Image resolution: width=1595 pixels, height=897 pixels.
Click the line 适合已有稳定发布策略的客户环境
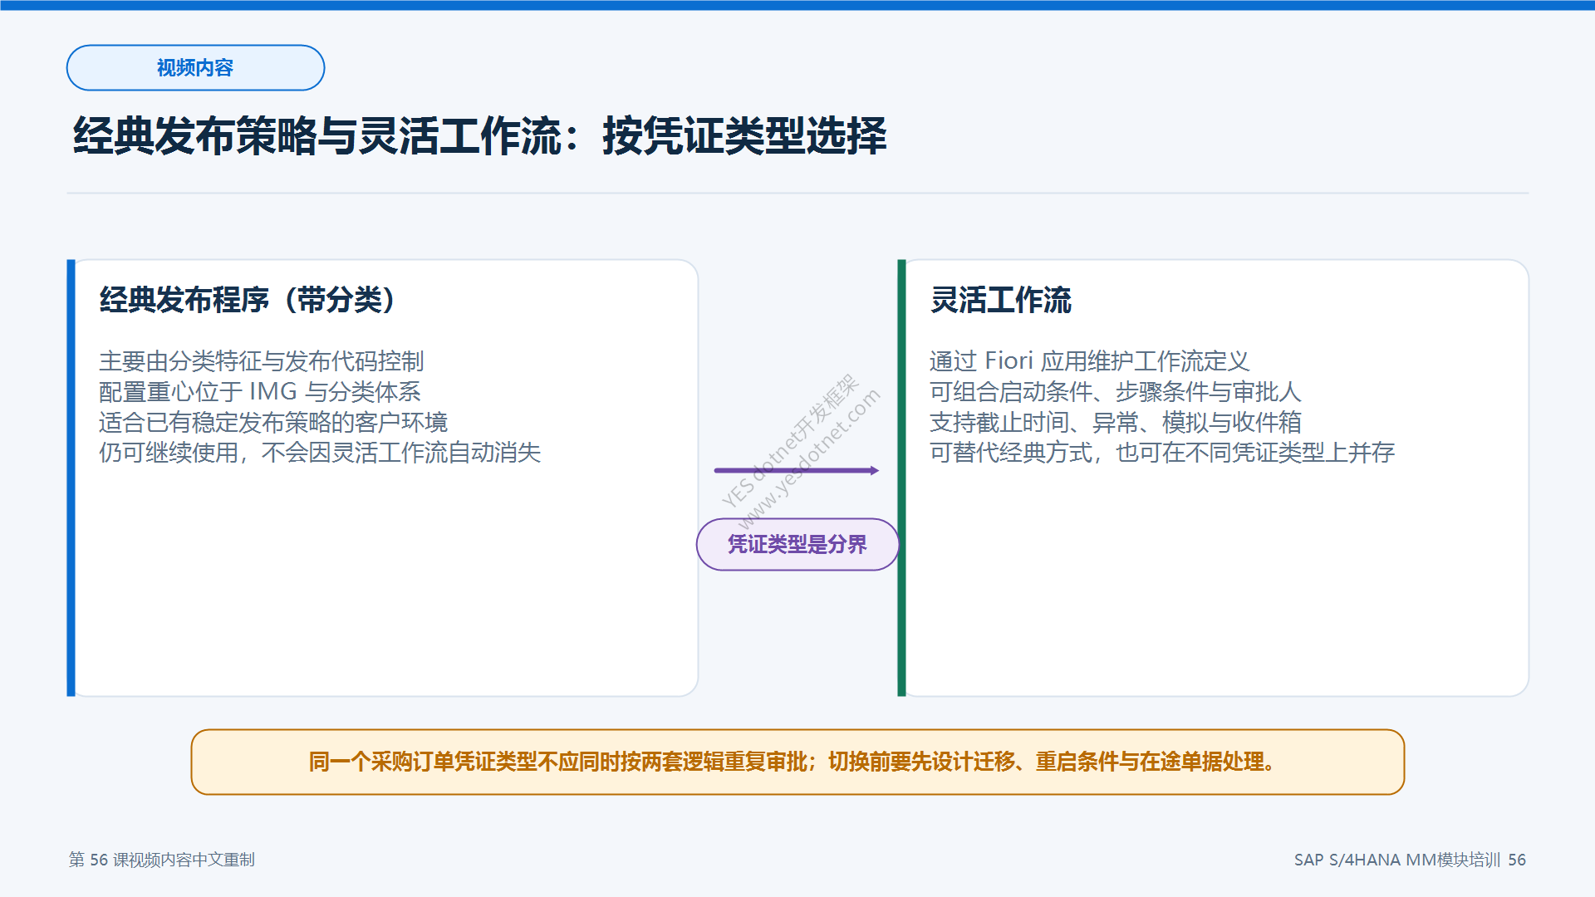273,422
